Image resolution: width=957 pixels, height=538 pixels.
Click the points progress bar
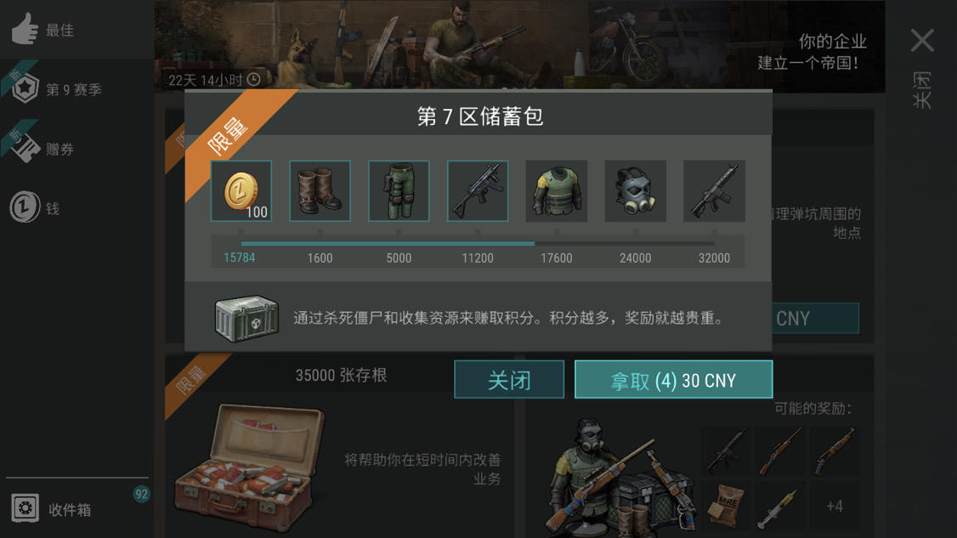point(478,244)
